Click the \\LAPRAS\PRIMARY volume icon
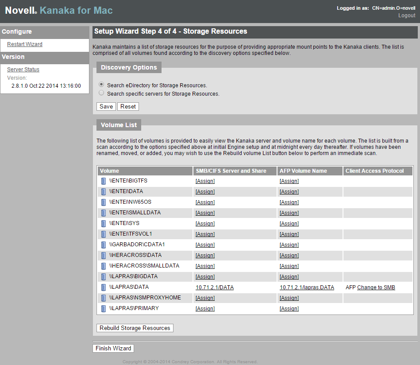420x365 pixels. point(104,309)
